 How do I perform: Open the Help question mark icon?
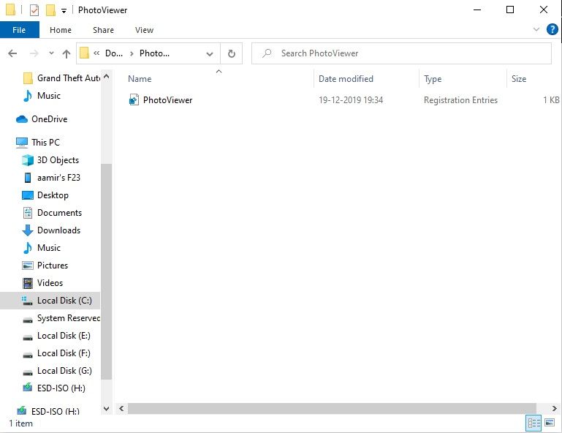tap(552, 30)
